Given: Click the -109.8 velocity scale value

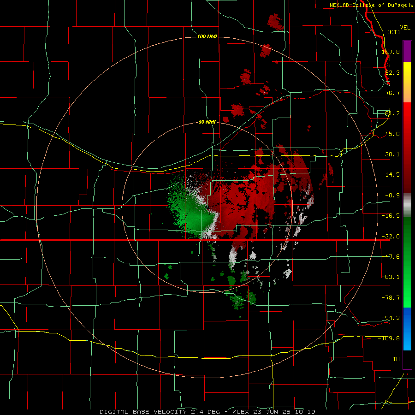Looking at the screenshot, I should tap(389, 338).
